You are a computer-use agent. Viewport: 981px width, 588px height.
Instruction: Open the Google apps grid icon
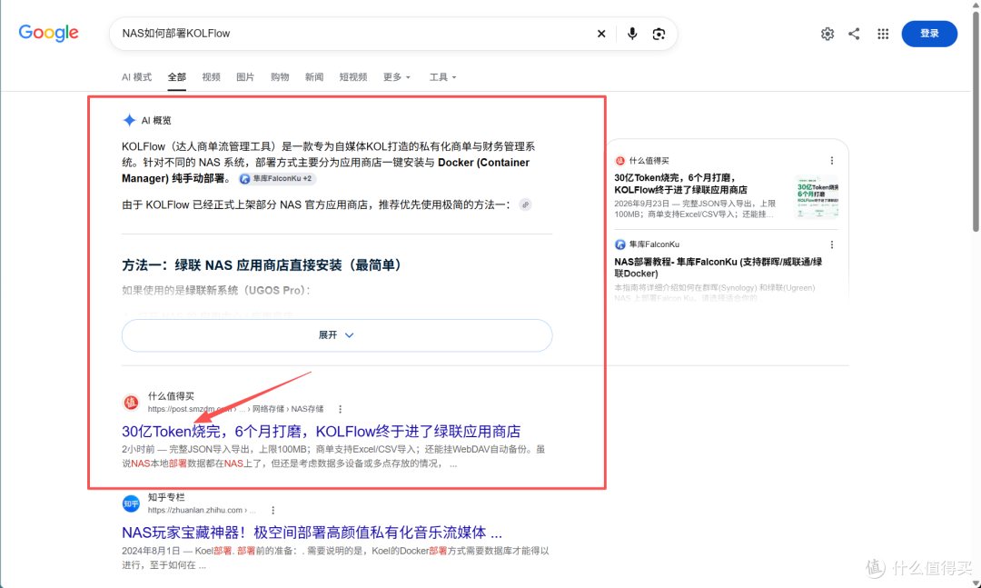tap(883, 34)
